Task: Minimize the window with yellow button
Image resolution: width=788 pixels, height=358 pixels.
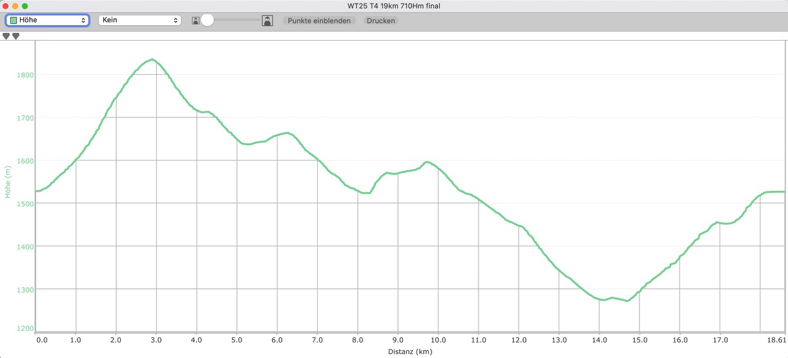Action: 16,6
